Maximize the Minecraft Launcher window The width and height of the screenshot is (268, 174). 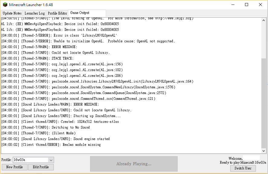(247, 5)
